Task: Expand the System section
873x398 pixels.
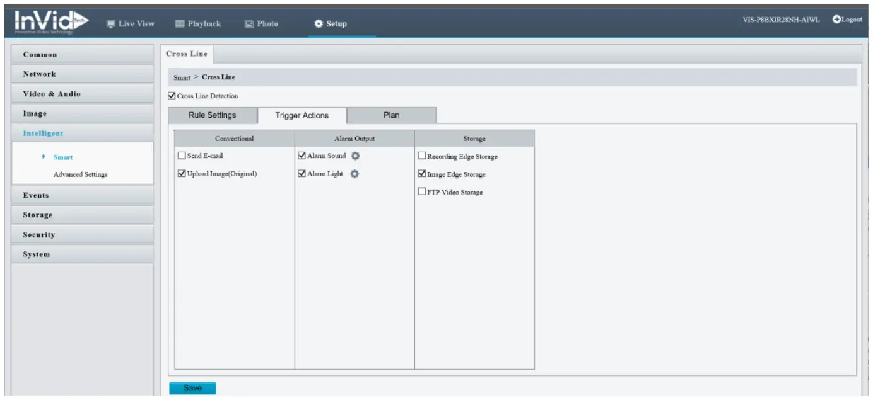Action: [83, 254]
